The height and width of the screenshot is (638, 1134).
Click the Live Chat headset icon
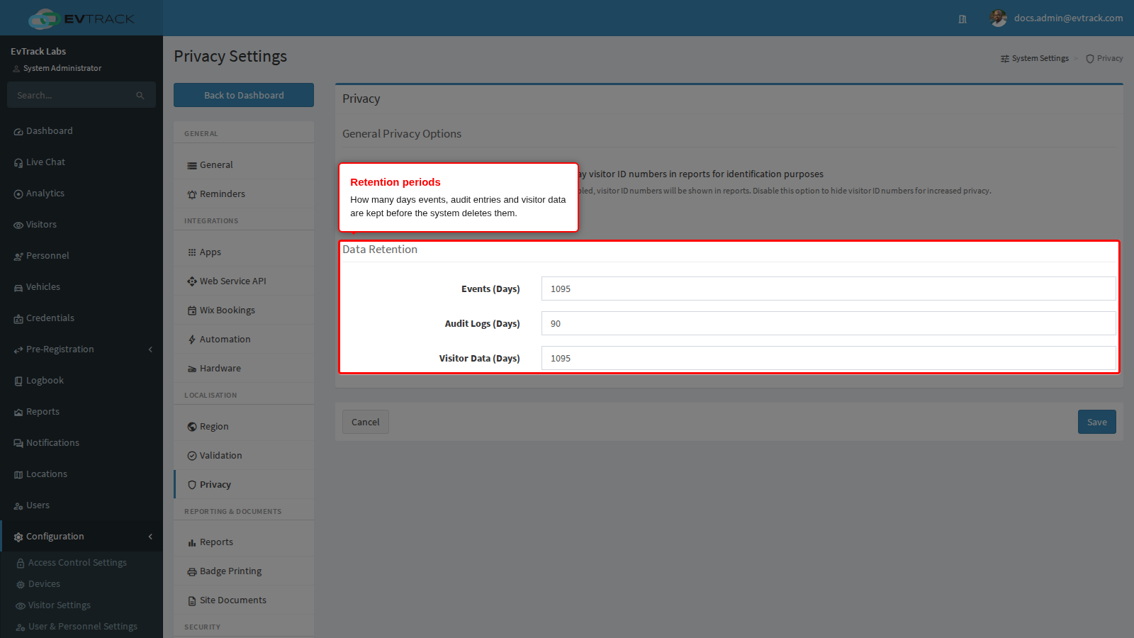click(18, 163)
